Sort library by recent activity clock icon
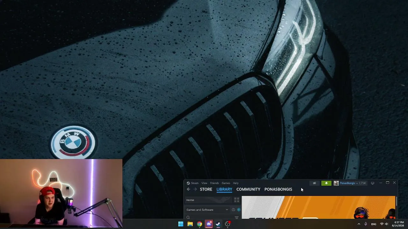This screenshot has width=408, height=229. (x=233, y=210)
